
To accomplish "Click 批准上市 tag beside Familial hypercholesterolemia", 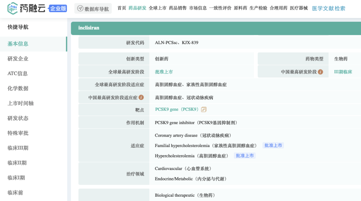I will (273, 145).
